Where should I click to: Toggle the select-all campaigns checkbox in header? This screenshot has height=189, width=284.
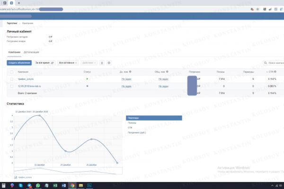coord(12,72)
